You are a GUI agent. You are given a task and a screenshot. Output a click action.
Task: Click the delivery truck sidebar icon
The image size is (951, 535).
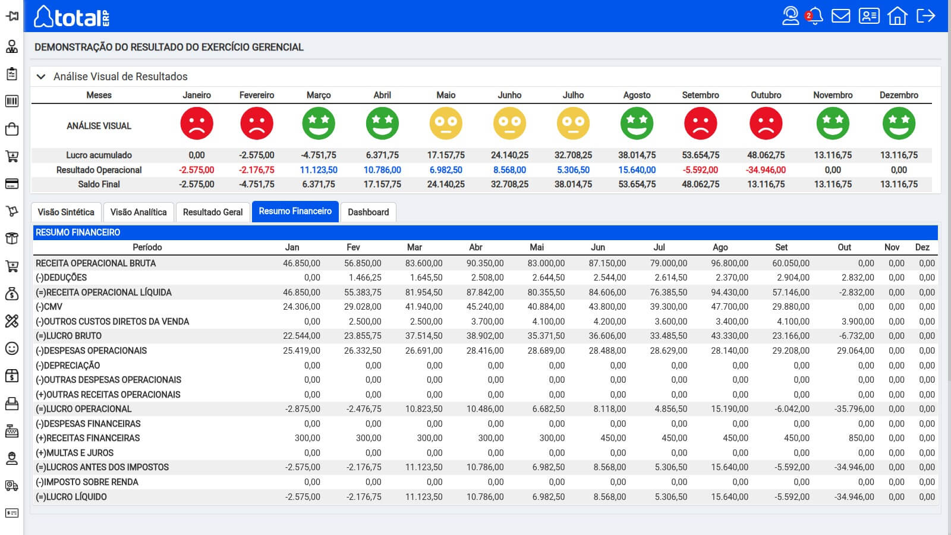(x=12, y=486)
